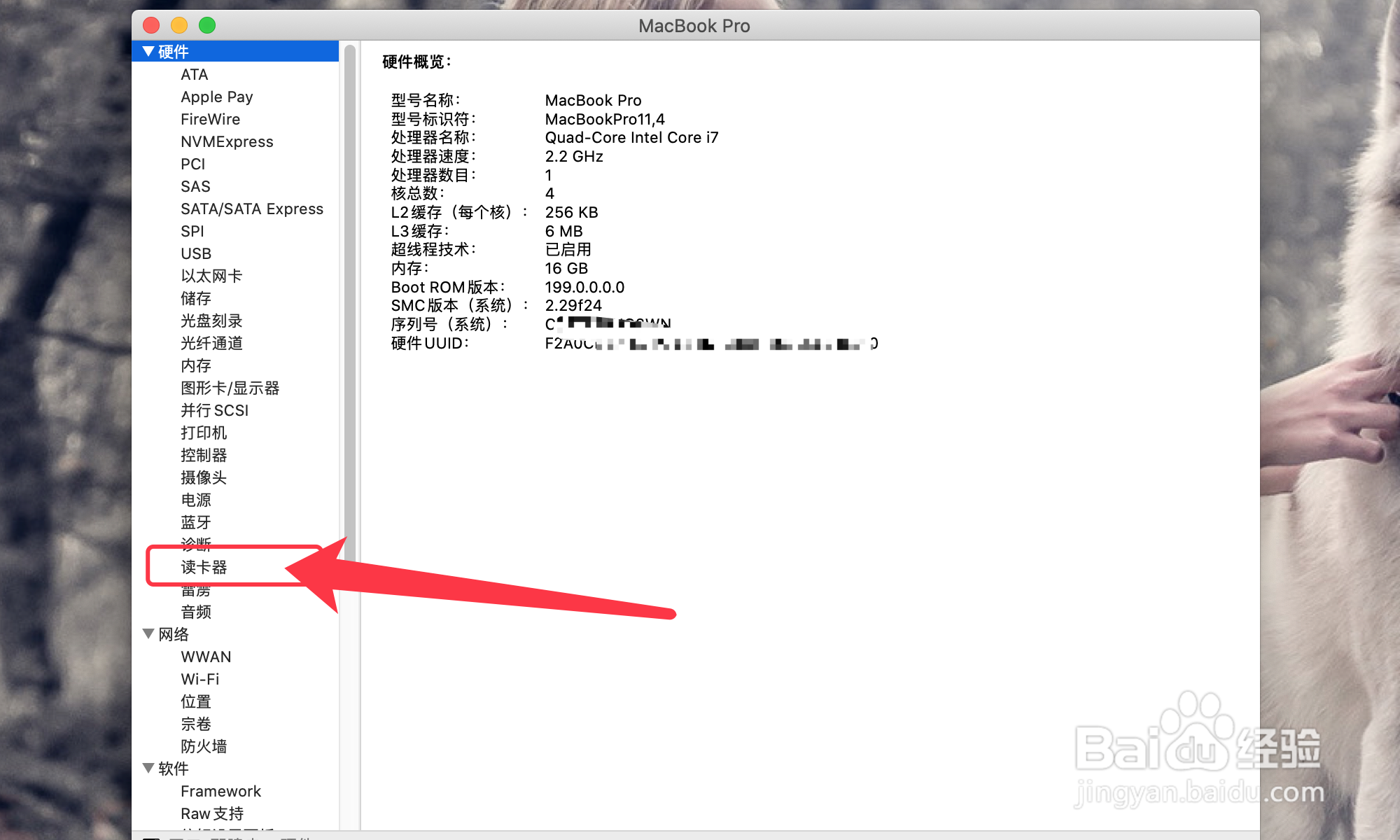Select ATA in the sidebar
The height and width of the screenshot is (840, 1400).
(194, 74)
